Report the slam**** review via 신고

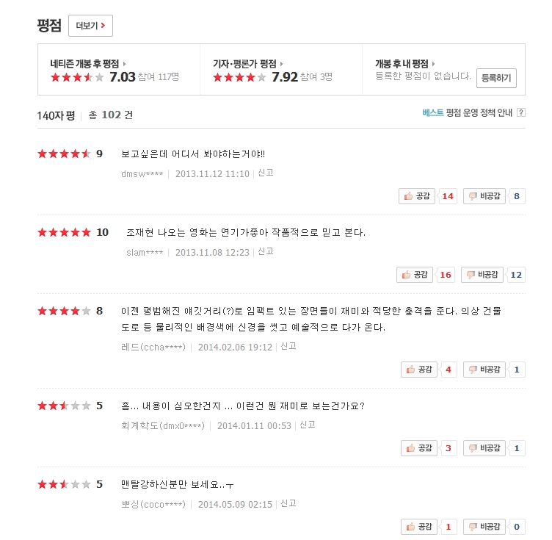tap(265, 252)
